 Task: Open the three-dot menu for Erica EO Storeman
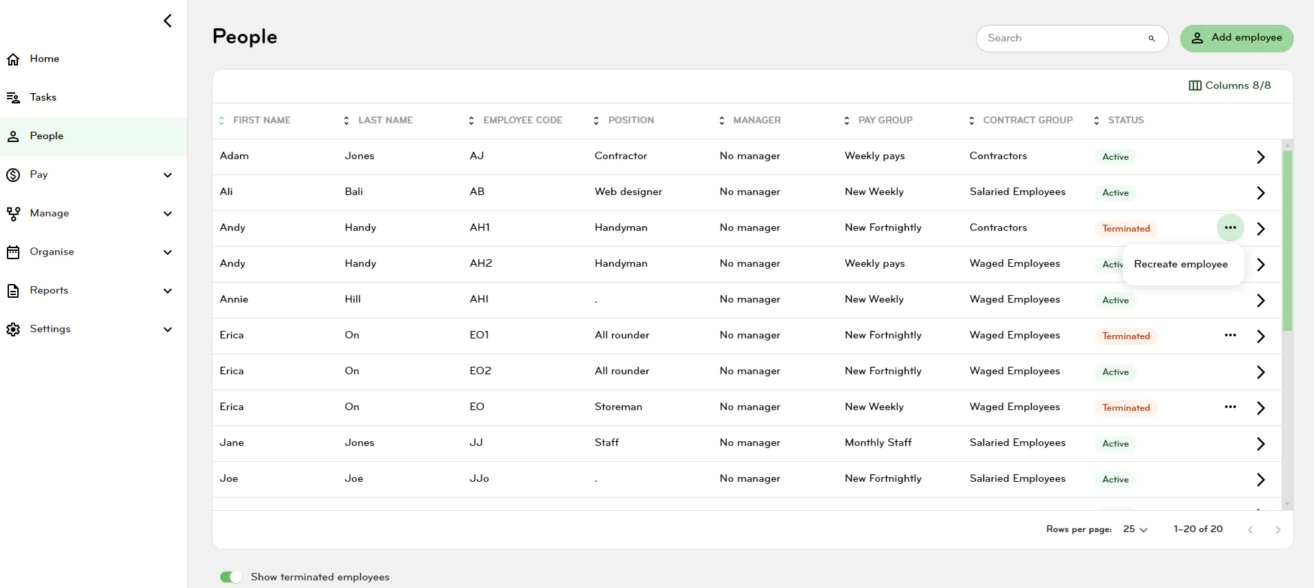1230,407
